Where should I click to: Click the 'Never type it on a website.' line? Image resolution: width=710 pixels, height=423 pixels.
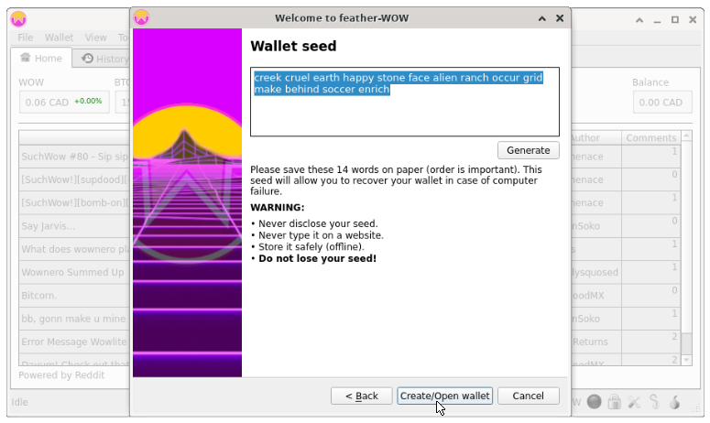coord(321,235)
